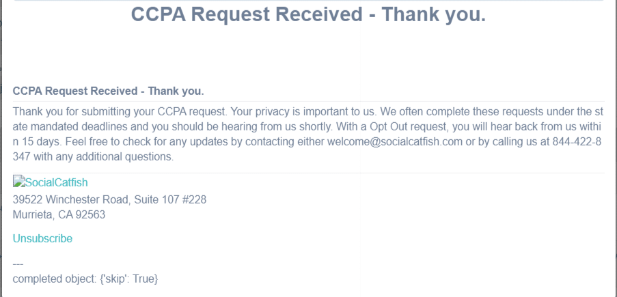617x297 pixels.
Task: Click the '347 with any additional questions' line
Action: pos(93,157)
